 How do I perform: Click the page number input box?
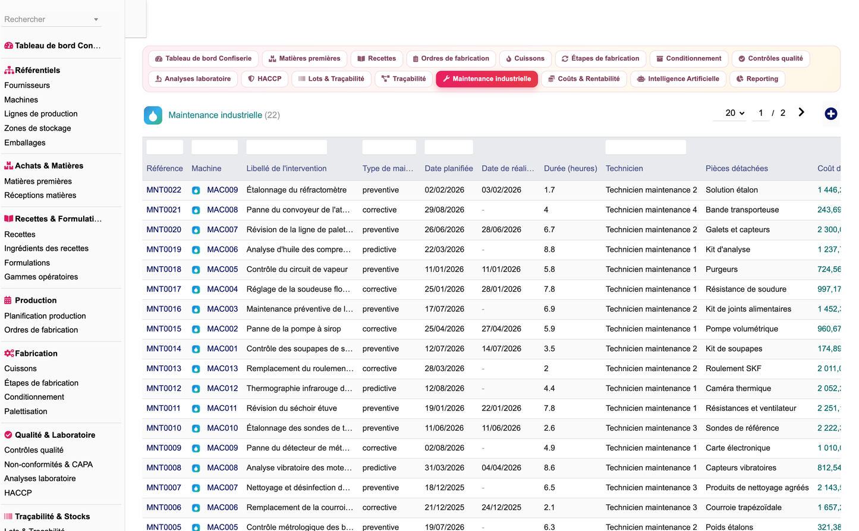point(761,113)
